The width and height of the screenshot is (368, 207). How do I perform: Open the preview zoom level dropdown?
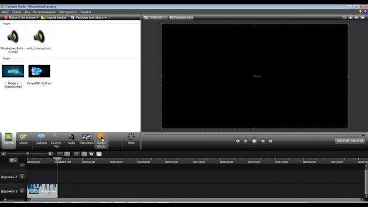point(181,17)
